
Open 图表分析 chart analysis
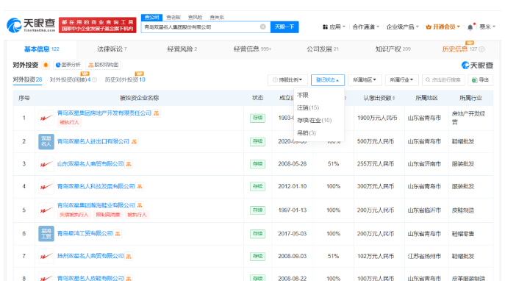(x=68, y=65)
